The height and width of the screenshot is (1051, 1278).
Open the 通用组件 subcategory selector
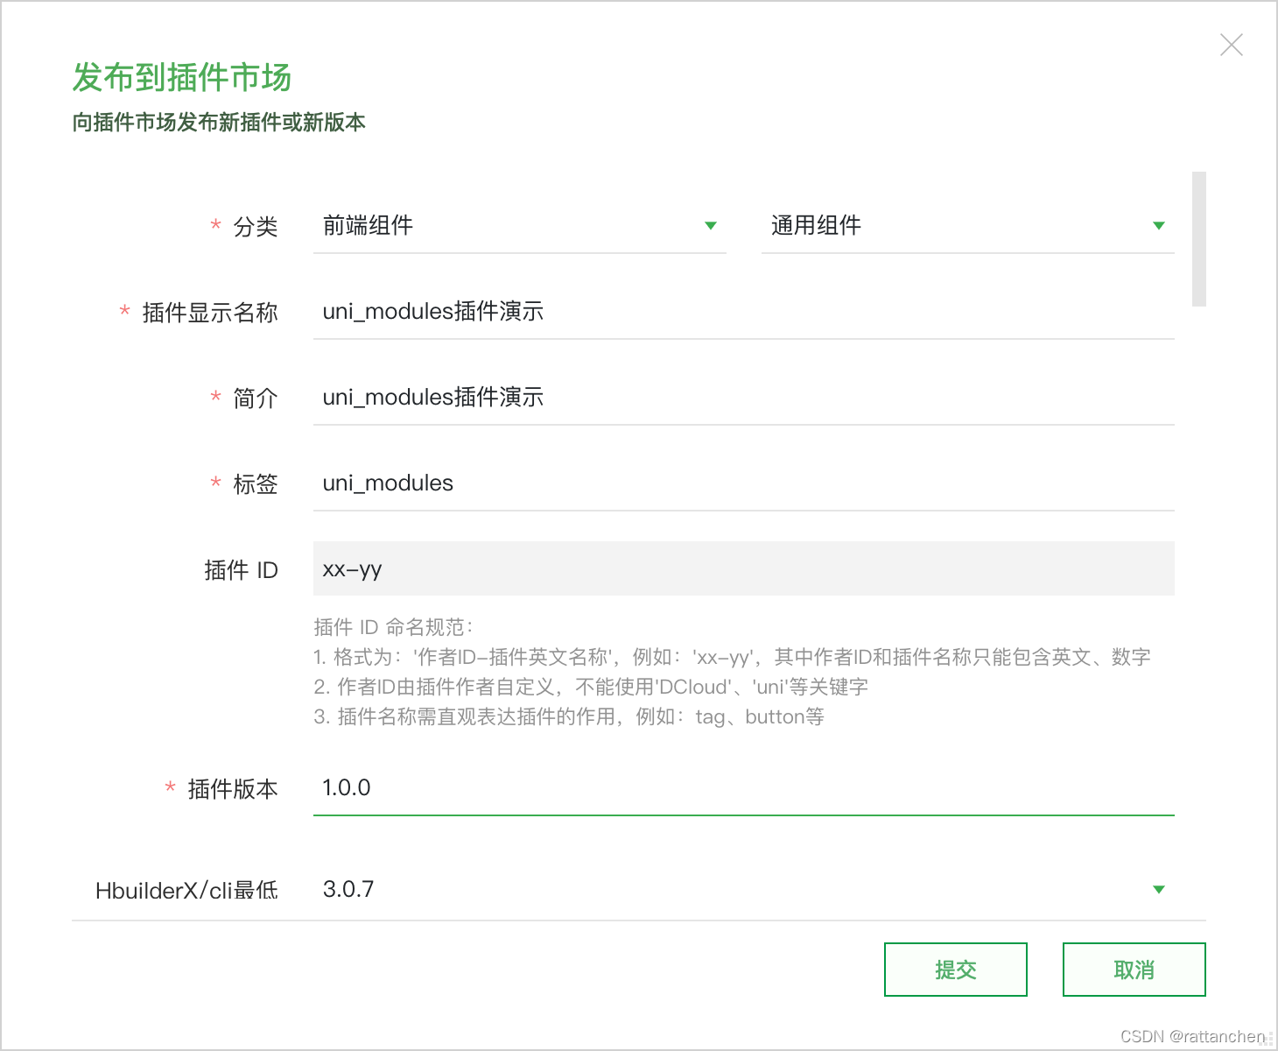click(x=967, y=226)
